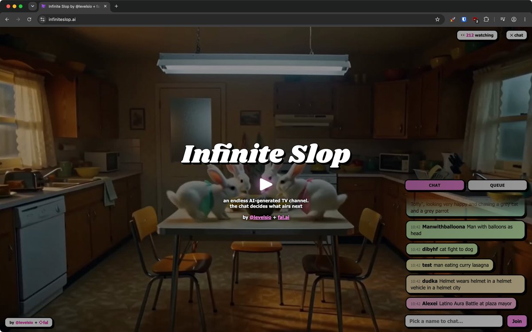Click the Join button
532x332 pixels.
(x=517, y=321)
